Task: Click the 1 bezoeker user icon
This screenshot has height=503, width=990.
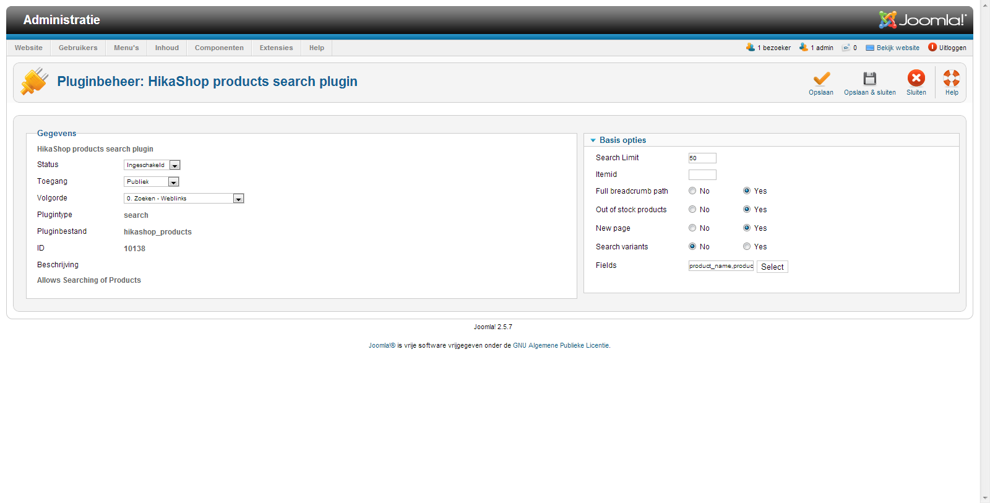Action: pos(751,47)
